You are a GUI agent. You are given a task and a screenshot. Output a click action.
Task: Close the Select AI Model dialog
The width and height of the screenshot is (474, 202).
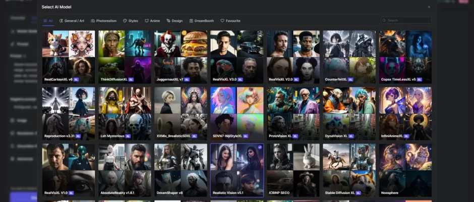click(x=429, y=7)
